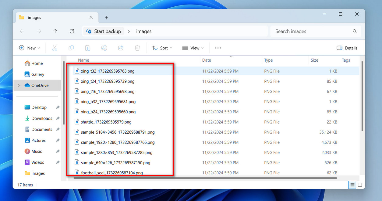Click breadcrumb chevron before images
This screenshot has width=382, height=201.
129,31
